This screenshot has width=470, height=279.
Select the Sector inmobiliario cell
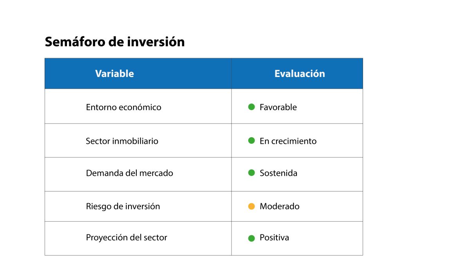point(122,141)
